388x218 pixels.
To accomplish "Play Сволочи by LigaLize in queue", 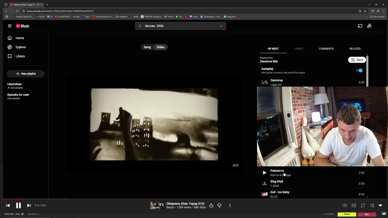I will 313,82.
